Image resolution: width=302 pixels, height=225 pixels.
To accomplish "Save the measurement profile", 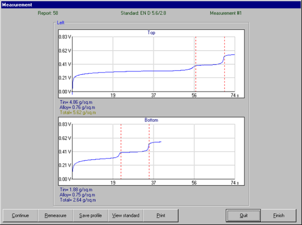I will pos(91,216).
